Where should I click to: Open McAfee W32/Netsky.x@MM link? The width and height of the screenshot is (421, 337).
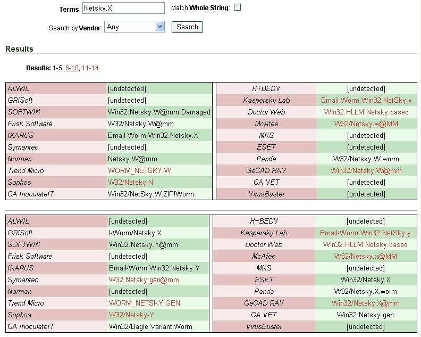click(x=365, y=256)
